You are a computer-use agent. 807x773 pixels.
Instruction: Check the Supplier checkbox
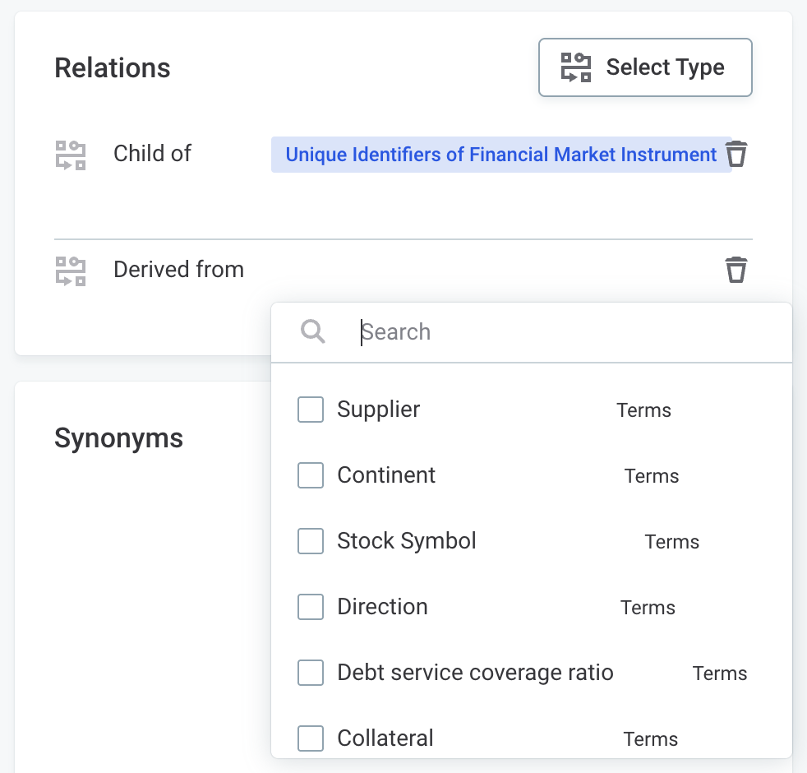pos(311,410)
